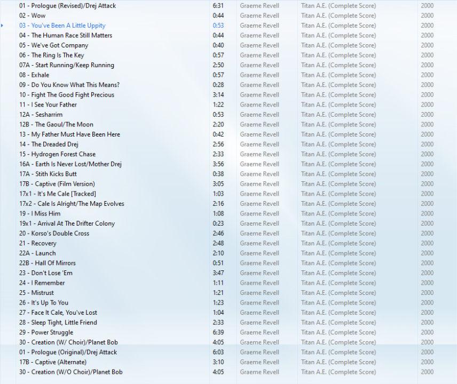
Task: Click the 3:56 duration of track 16A
Action: (218, 164)
